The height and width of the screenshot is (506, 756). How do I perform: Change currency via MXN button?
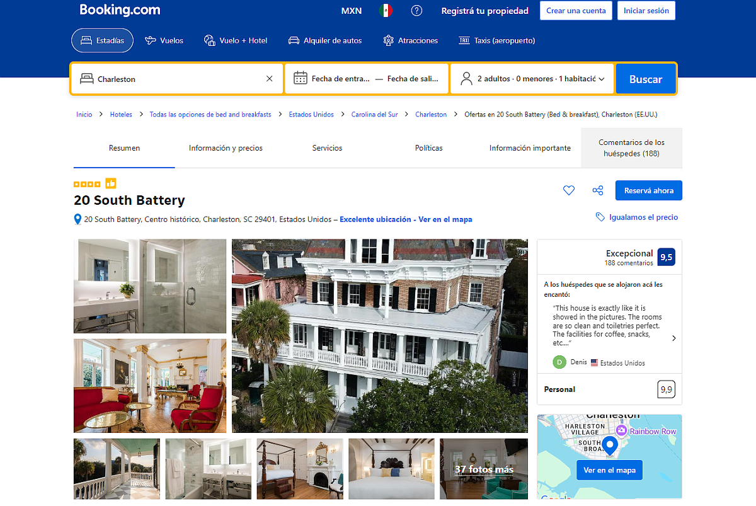point(352,11)
